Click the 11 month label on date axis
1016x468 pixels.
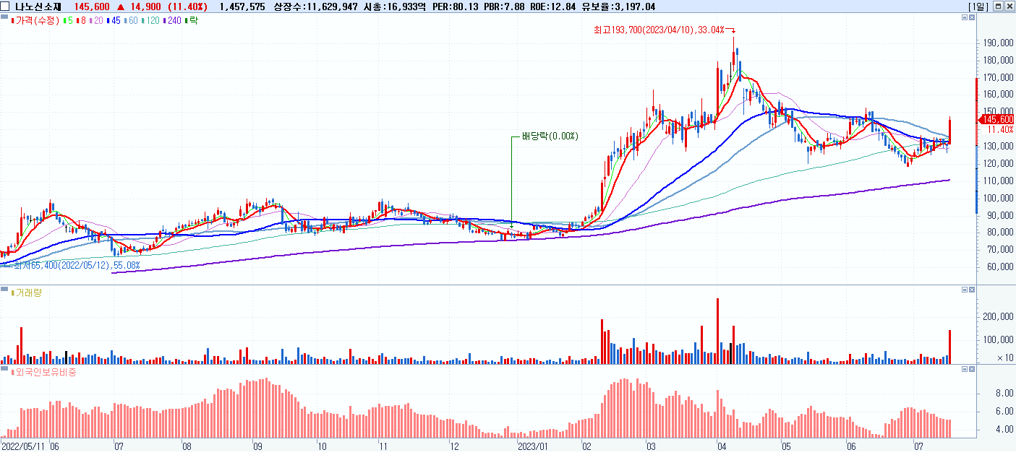(383, 446)
